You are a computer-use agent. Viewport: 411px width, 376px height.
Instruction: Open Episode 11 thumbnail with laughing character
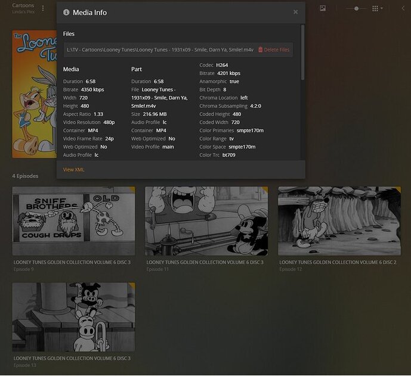point(206,221)
